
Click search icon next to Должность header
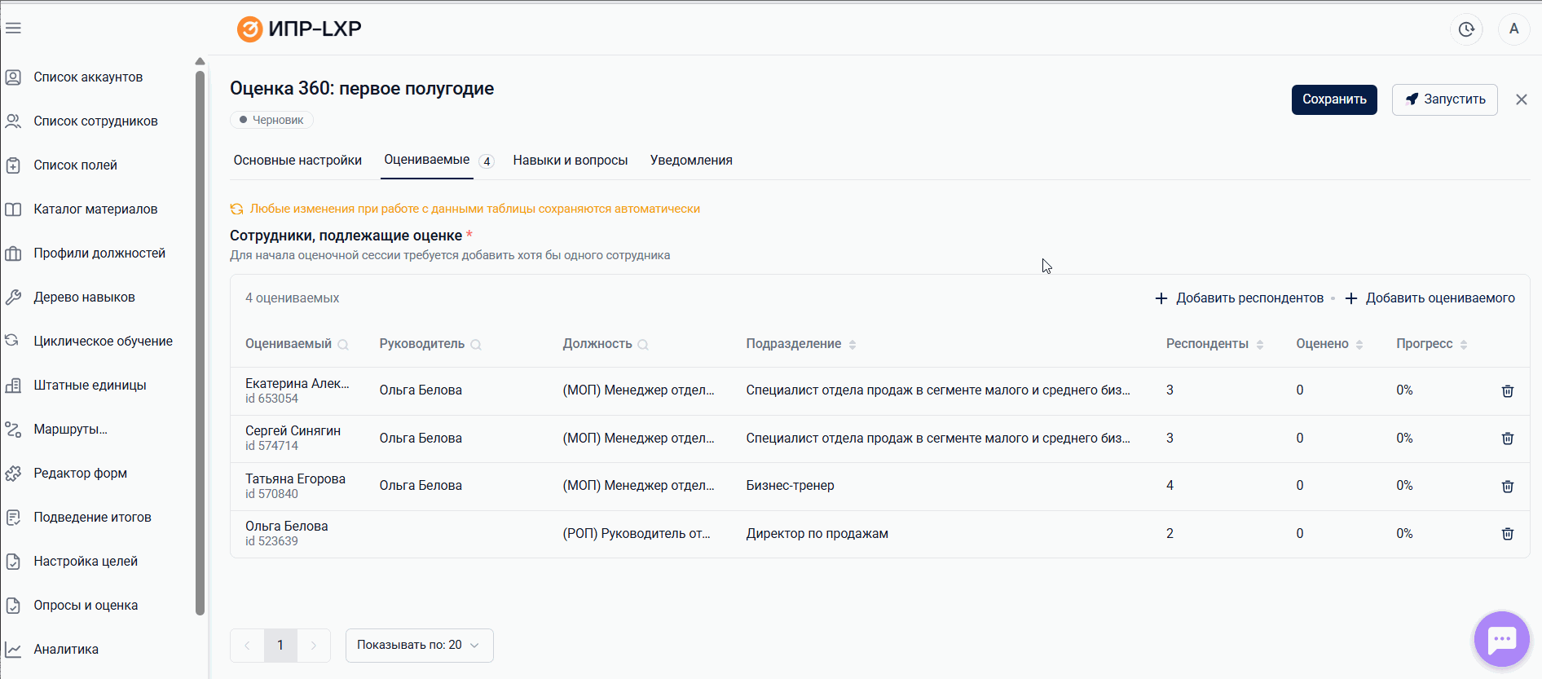point(643,345)
